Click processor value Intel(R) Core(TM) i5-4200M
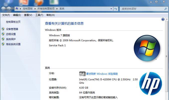 tap(108, 81)
